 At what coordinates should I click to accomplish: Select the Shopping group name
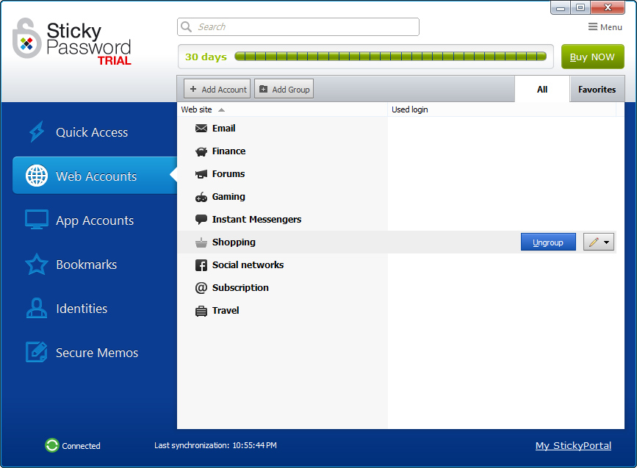pyautogui.click(x=234, y=242)
